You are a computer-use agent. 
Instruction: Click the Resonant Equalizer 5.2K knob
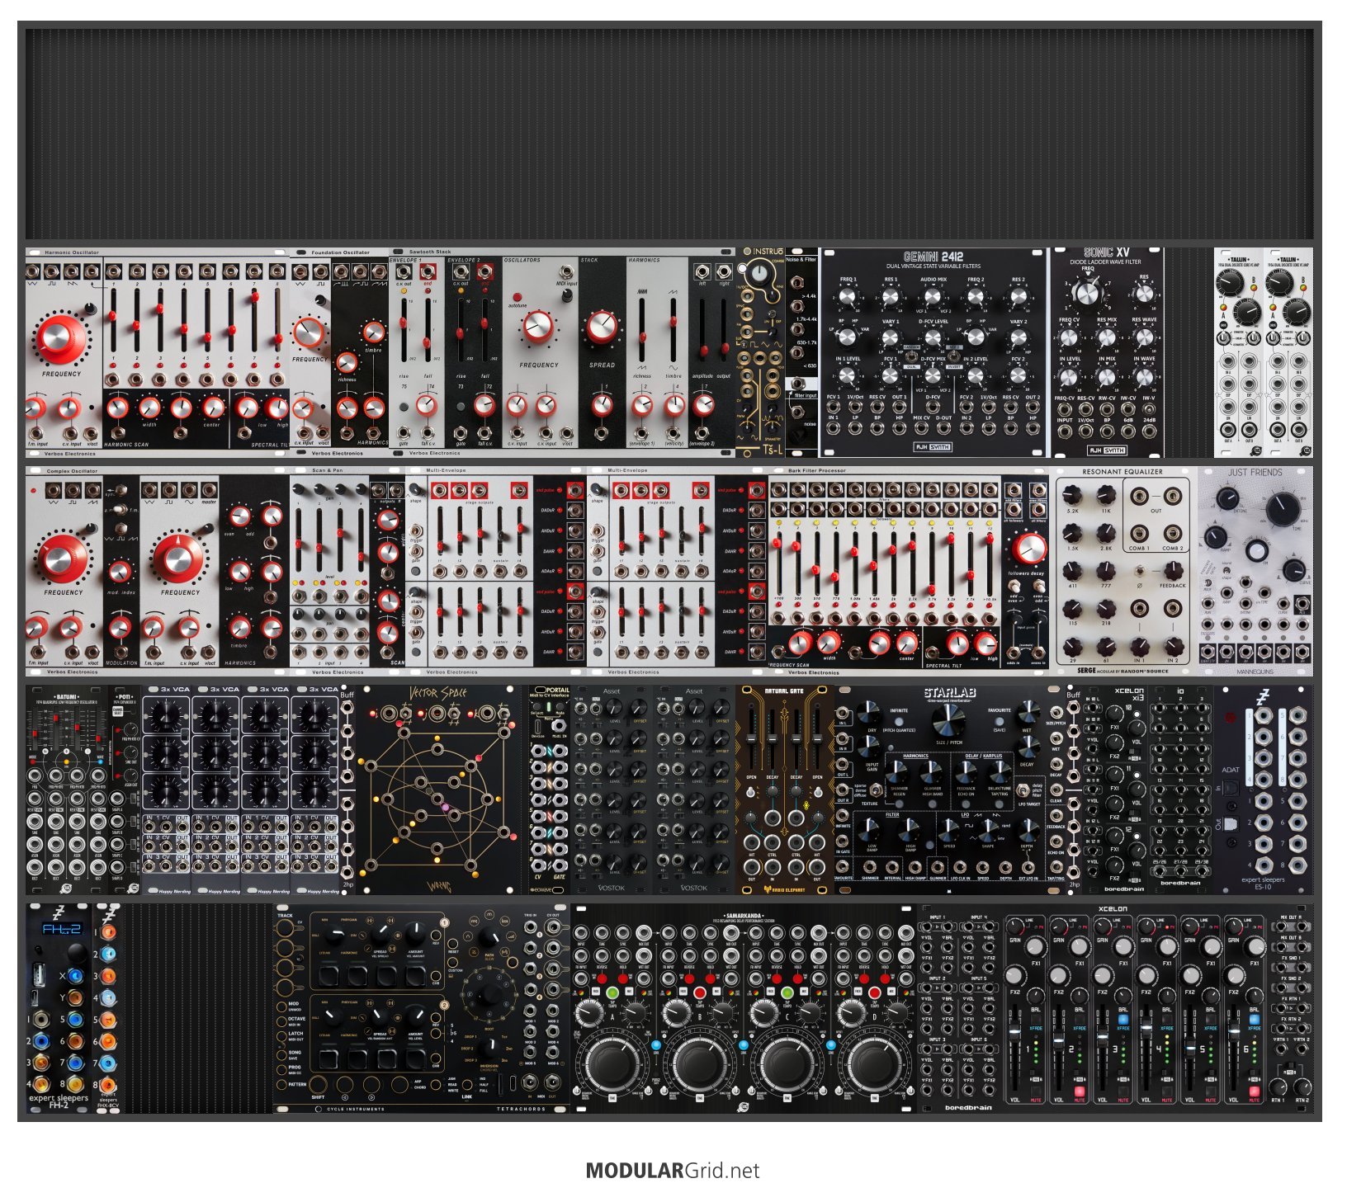click(x=1071, y=495)
